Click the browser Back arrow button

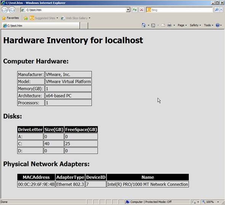coord(5,10)
